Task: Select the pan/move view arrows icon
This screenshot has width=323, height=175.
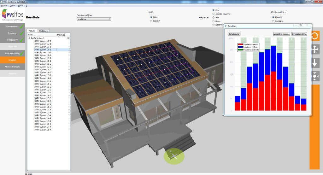Action: (x=315, y=49)
